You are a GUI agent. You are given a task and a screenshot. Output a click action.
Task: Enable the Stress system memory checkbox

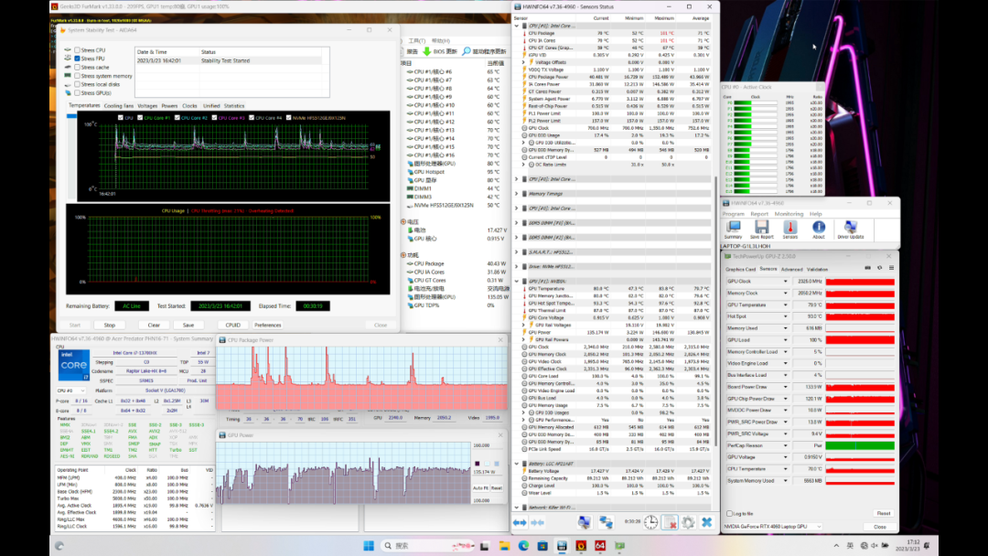point(78,76)
